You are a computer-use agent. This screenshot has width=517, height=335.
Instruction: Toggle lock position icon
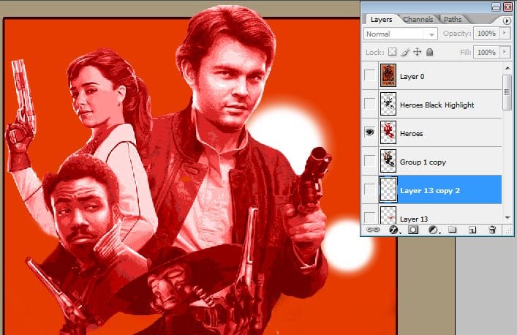pos(418,52)
